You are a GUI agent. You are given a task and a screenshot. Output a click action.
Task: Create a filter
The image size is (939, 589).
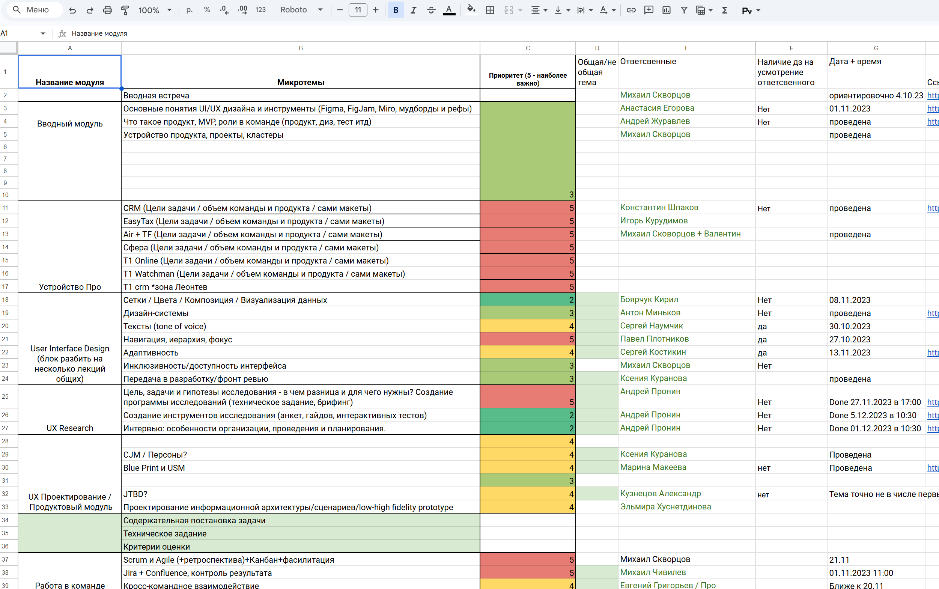click(x=684, y=10)
